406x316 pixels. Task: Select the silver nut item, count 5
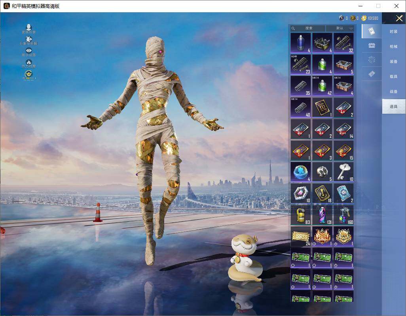(322, 172)
